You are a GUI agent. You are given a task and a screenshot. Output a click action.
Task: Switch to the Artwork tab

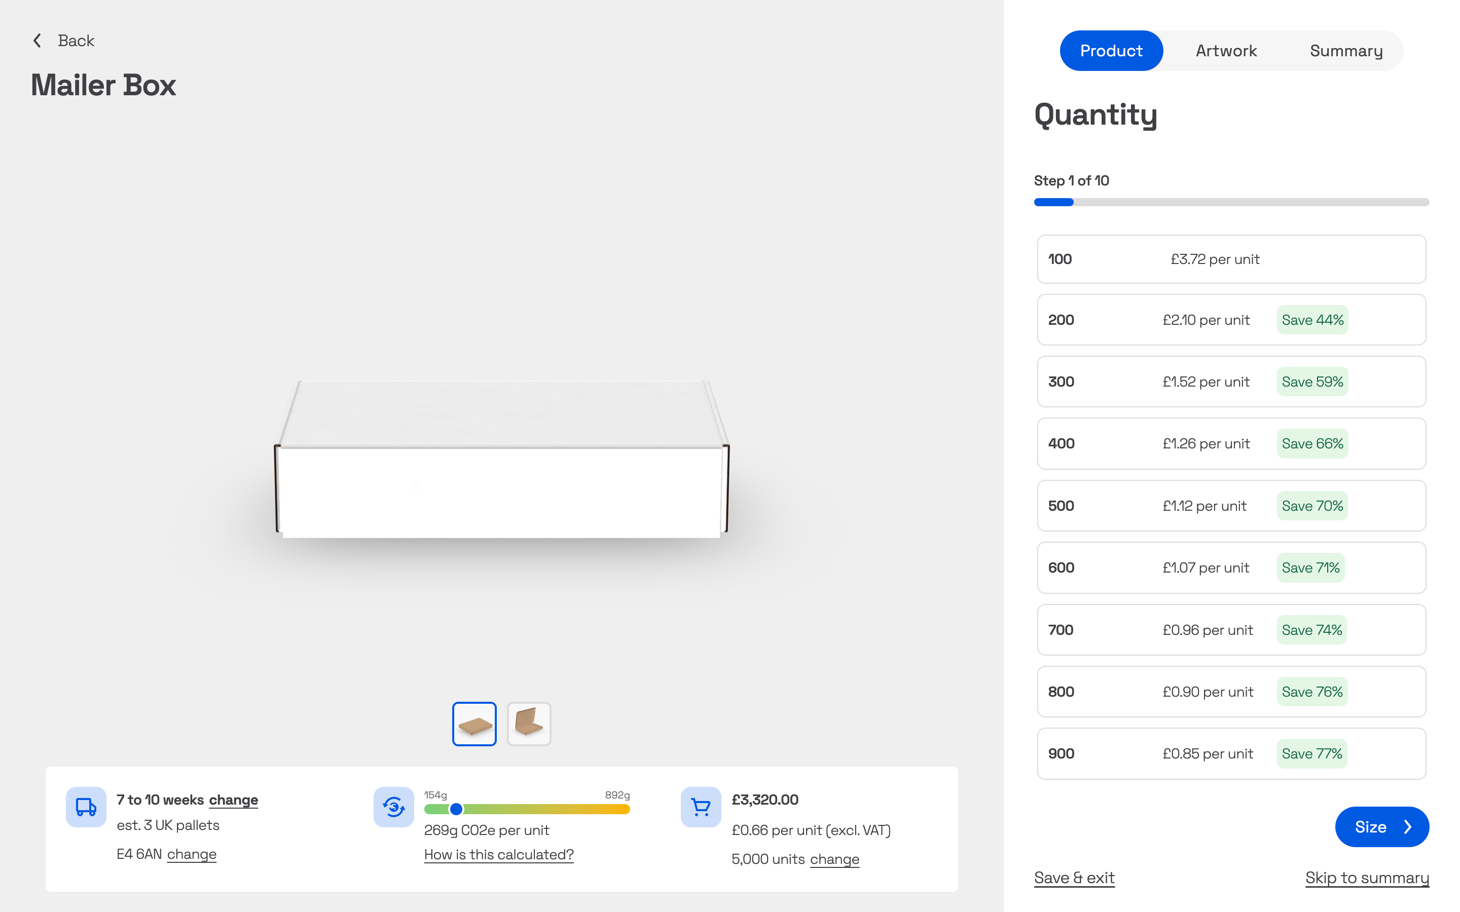(1226, 51)
